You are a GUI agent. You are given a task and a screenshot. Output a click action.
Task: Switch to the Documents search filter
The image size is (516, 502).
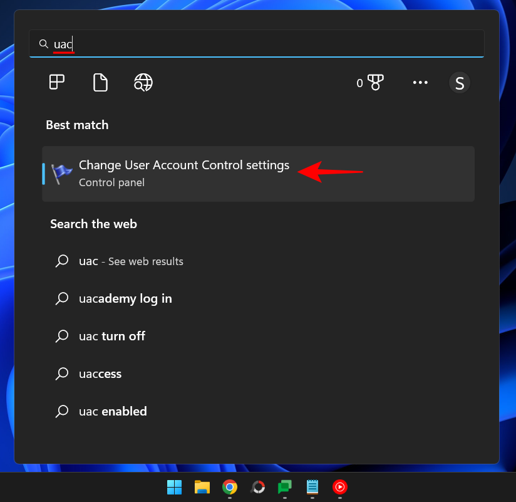tap(100, 82)
